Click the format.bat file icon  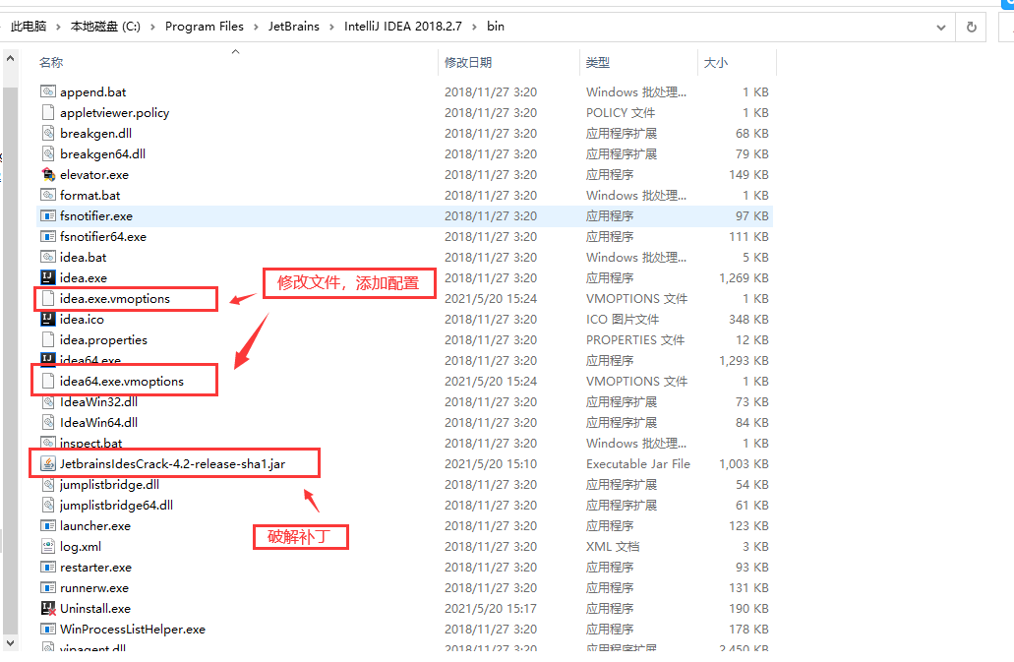(x=48, y=195)
